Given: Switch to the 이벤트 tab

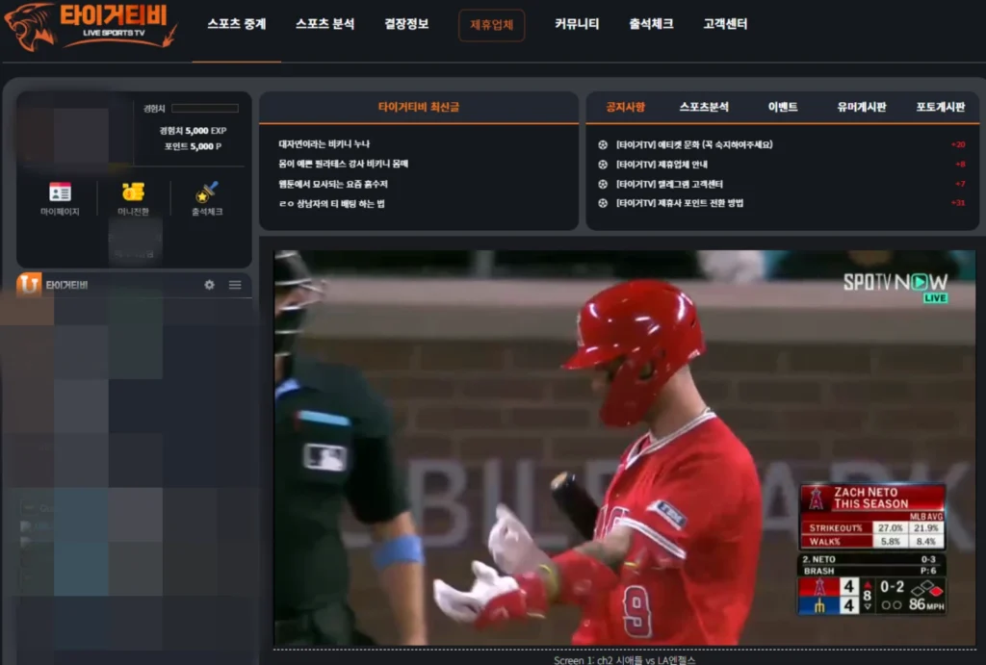Looking at the screenshot, I should (783, 108).
